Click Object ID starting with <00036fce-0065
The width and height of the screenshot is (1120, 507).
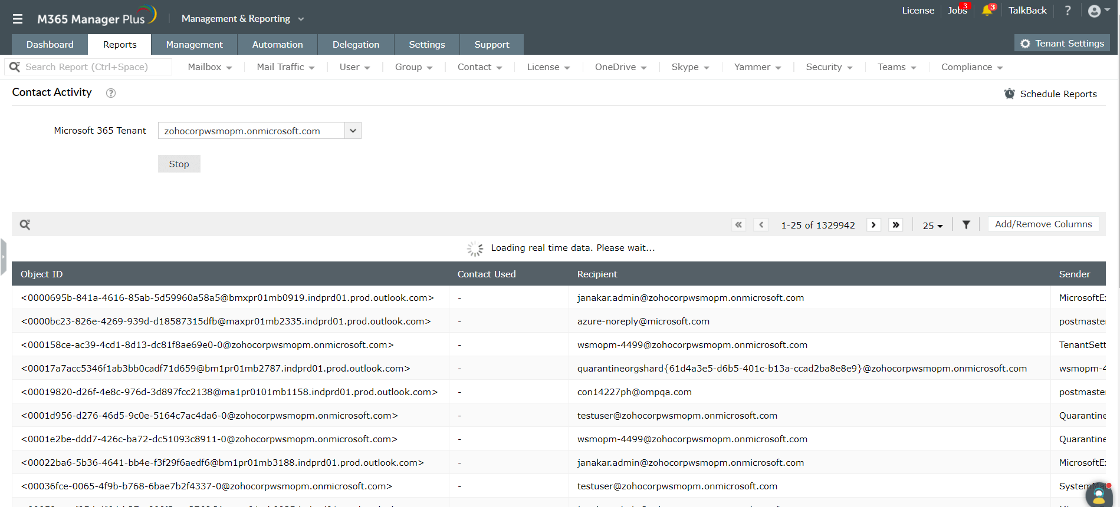206,486
